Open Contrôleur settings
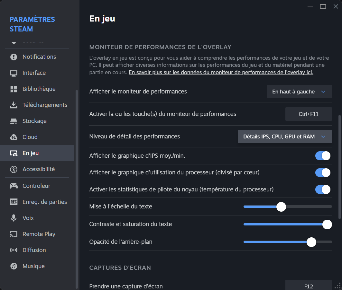This screenshot has height=290, width=342. (x=37, y=186)
